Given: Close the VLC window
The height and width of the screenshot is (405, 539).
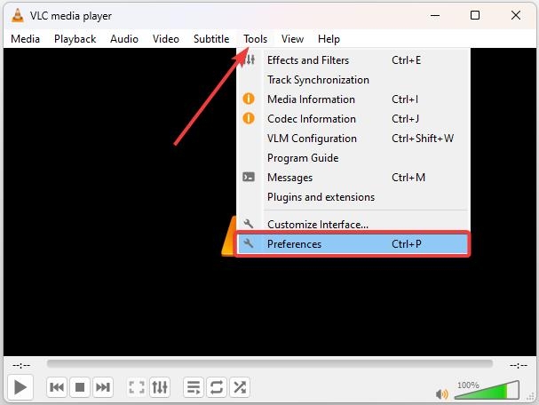Looking at the screenshot, I should (x=516, y=15).
